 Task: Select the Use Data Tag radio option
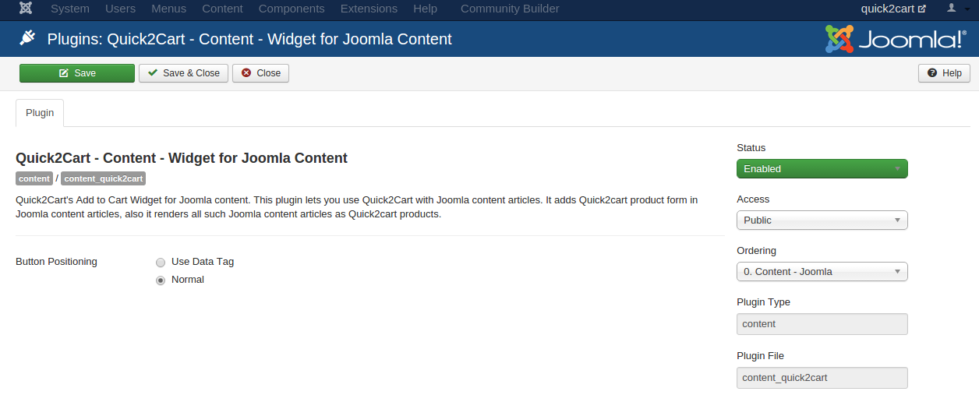[x=161, y=263]
